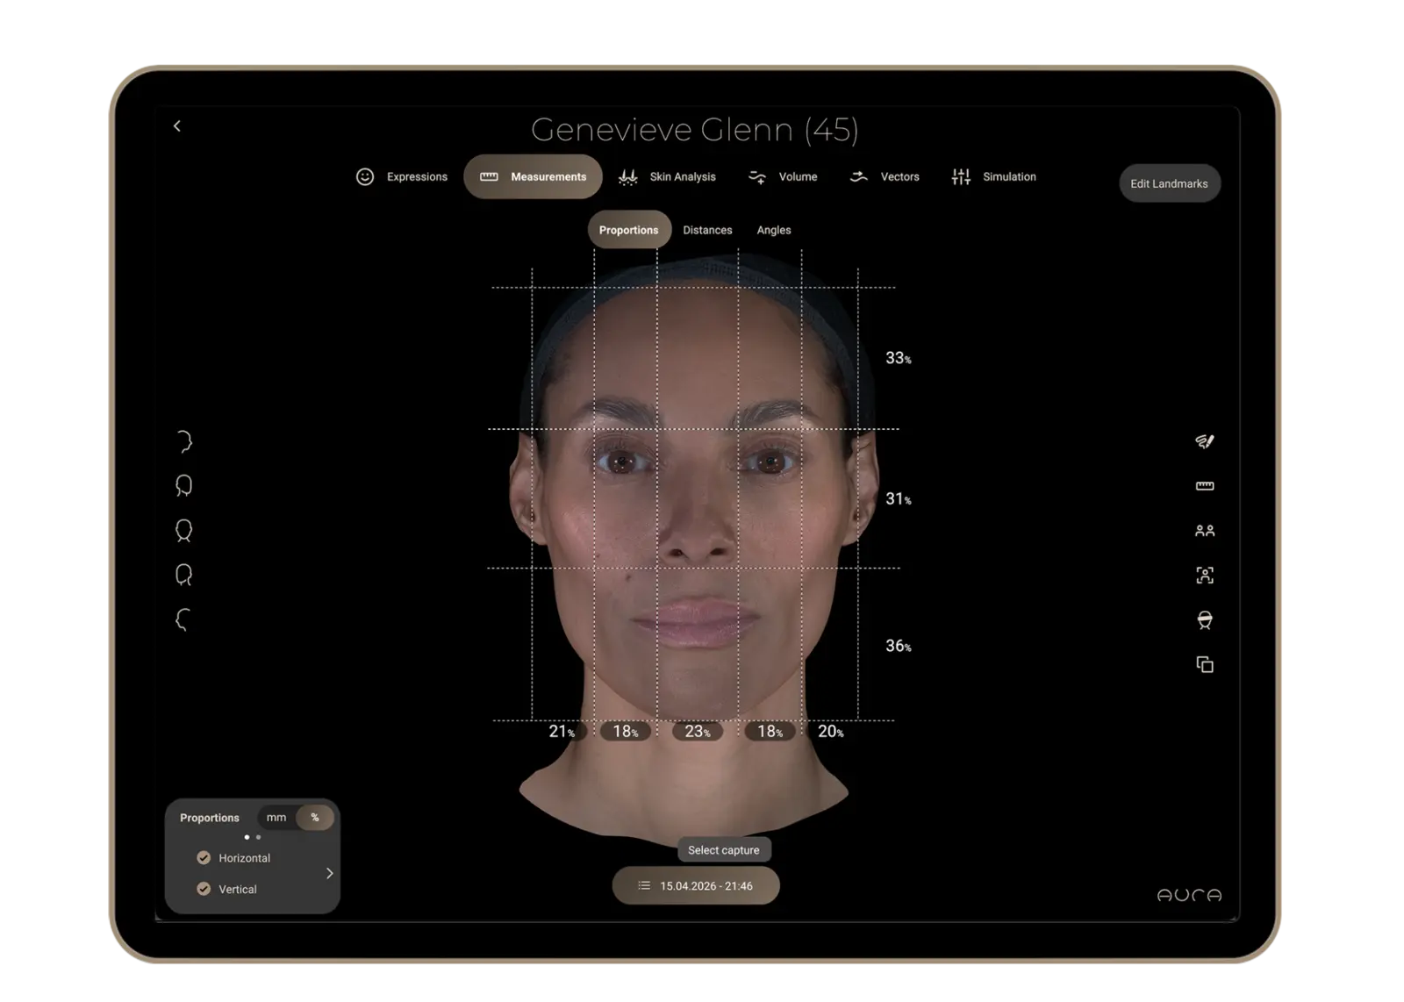The height and width of the screenshot is (1002, 1404).
Task: Click the drawing pen icon on right sidebar
Action: coord(1205,440)
